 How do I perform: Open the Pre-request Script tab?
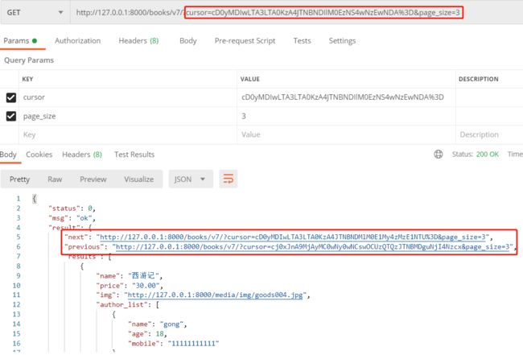pyautogui.click(x=245, y=41)
